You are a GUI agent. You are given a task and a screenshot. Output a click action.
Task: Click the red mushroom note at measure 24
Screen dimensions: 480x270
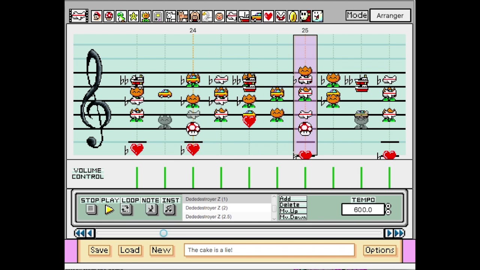point(193,129)
